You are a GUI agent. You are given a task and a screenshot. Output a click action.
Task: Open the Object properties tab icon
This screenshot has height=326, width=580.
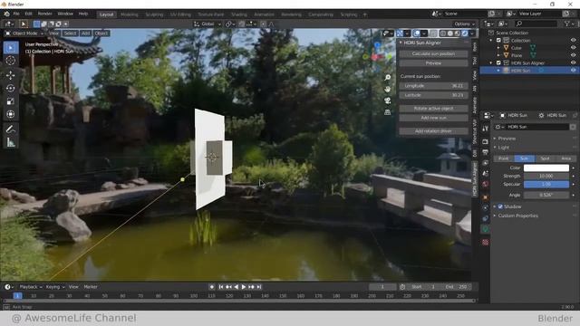click(x=486, y=197)
